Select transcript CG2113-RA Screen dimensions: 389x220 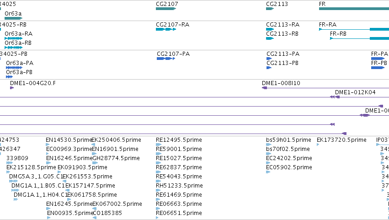click(270, 29)
